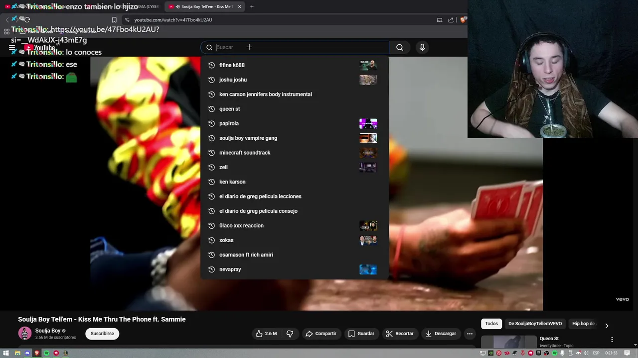Open Soulja Boy channel name link
Image resolution: width=638 pixels, height=358 pixels.
48,331
